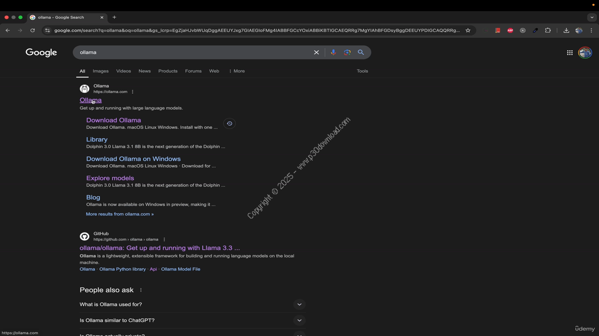Open Download Ollama on Windows link
This screenshot has height=336, width=599.
pyautogui.click(x=133, y=159)
